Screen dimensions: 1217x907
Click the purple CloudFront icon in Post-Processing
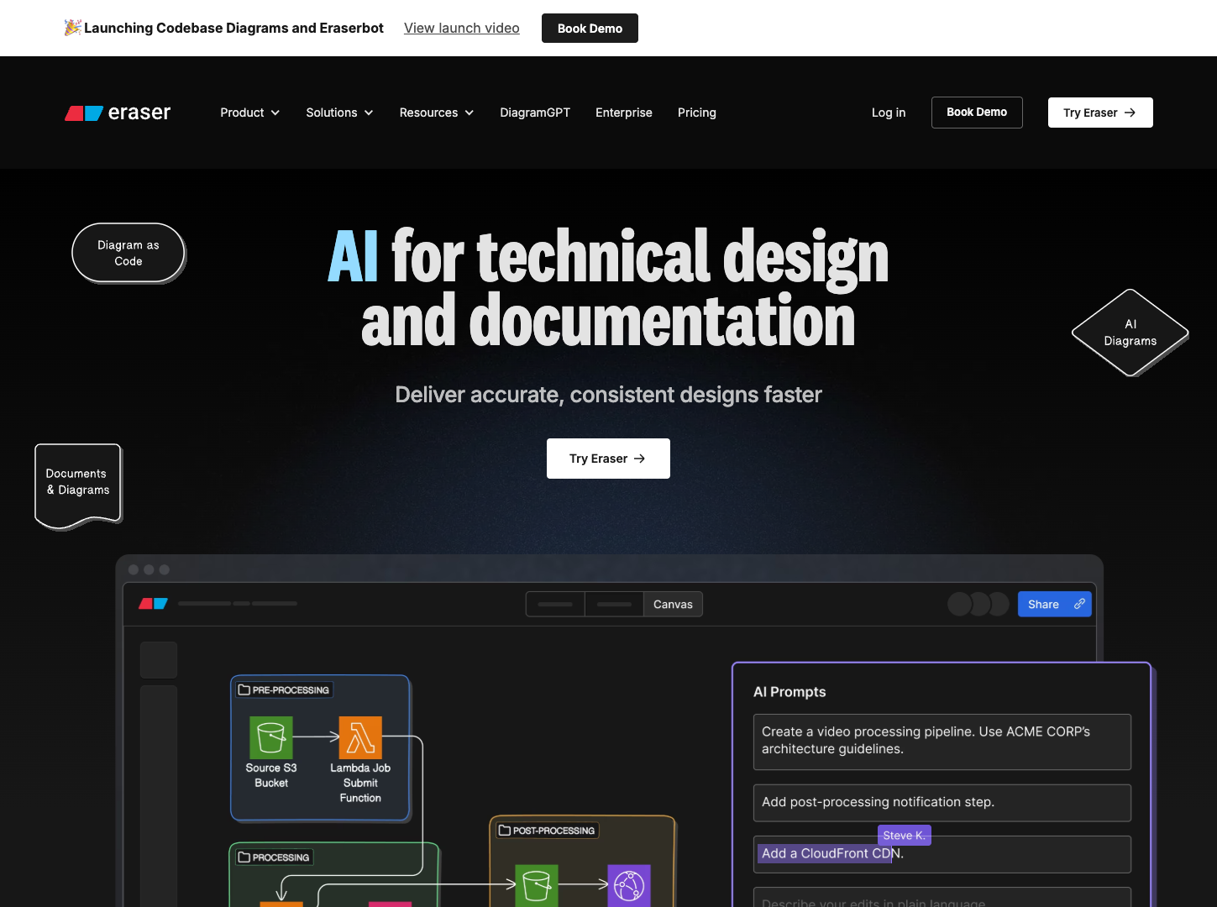[x=629, y=884]
